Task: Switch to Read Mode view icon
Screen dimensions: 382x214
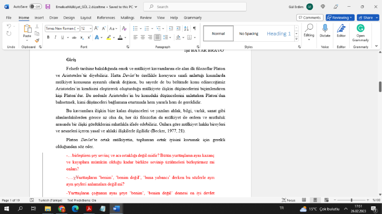Action: pos(304,200)
